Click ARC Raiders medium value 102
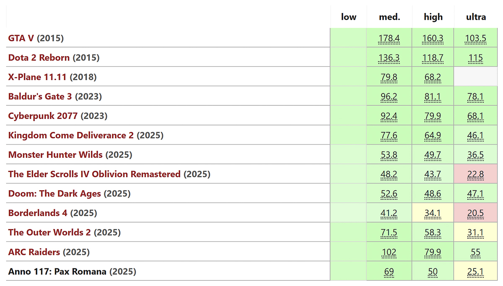 [389, 253]
